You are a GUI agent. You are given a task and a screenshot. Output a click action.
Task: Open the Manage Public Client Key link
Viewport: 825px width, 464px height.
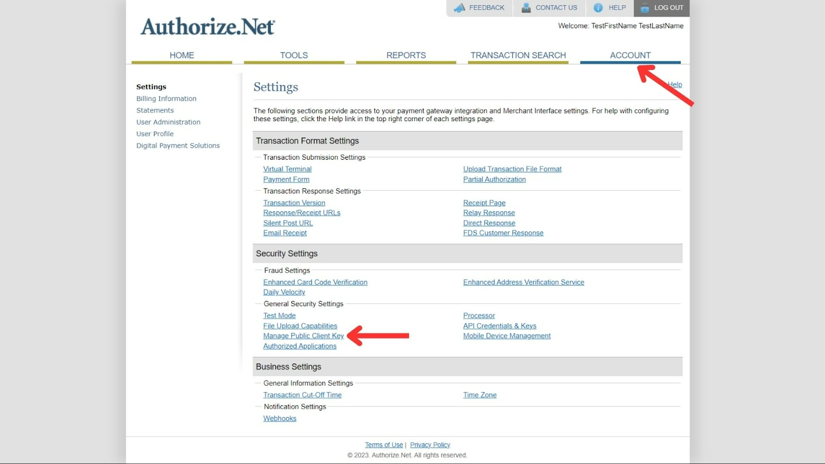pos(303,336)
